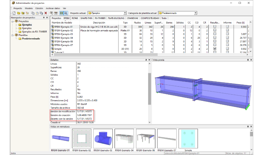Screen dimensions: 263x155
Task: Toggle the preview magnifier toolbar icon
Action: tap(66, 13)
